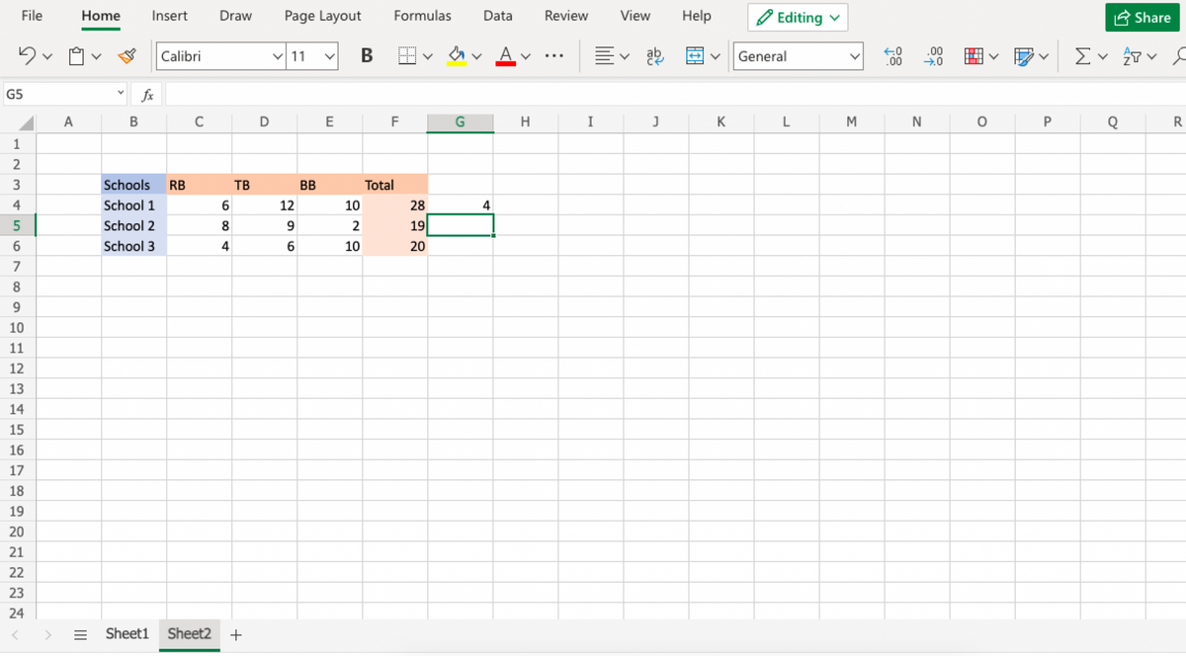Select the School 2 cell
Viewport: 1186px width, 656px height.
click(133, 225)
